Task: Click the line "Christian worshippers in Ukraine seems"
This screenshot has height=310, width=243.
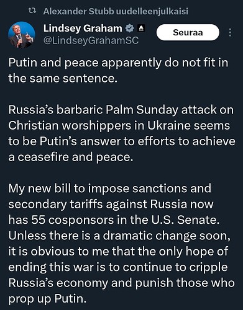Action: (119, 126)
